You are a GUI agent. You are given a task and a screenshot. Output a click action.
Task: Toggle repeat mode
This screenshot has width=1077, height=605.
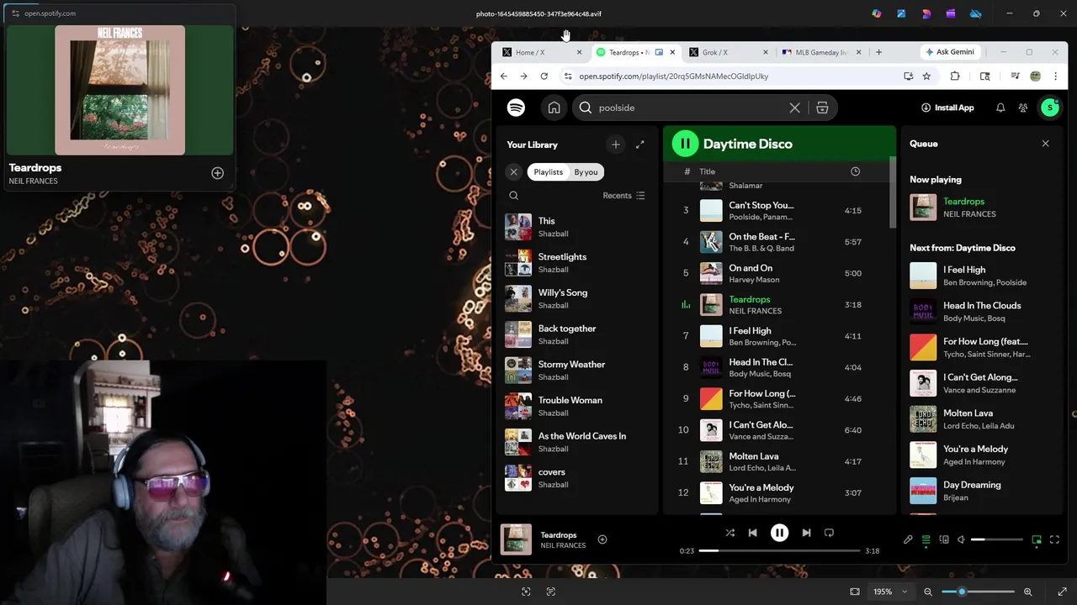pos(829,533)
